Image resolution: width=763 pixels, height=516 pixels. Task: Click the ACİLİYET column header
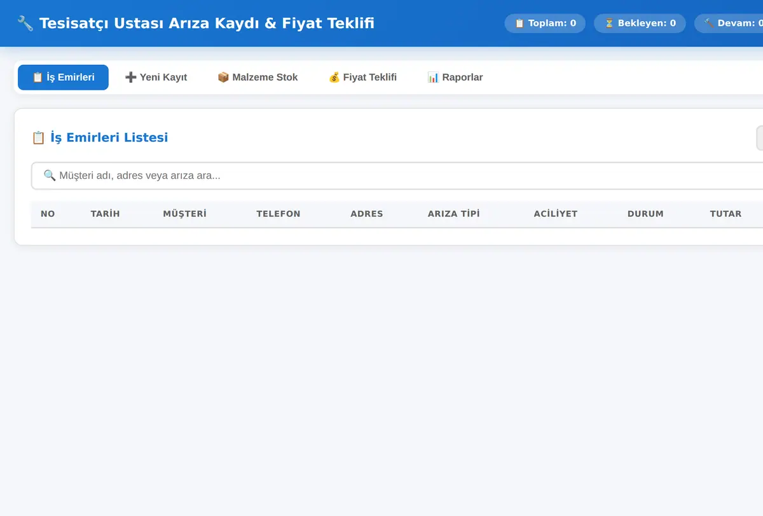click(556, 214)
